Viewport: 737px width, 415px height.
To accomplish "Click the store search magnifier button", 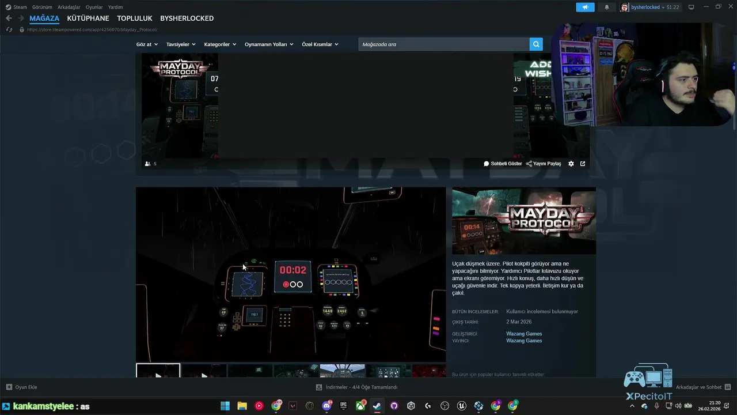I will pyautogui.click(x=536, y=44).
